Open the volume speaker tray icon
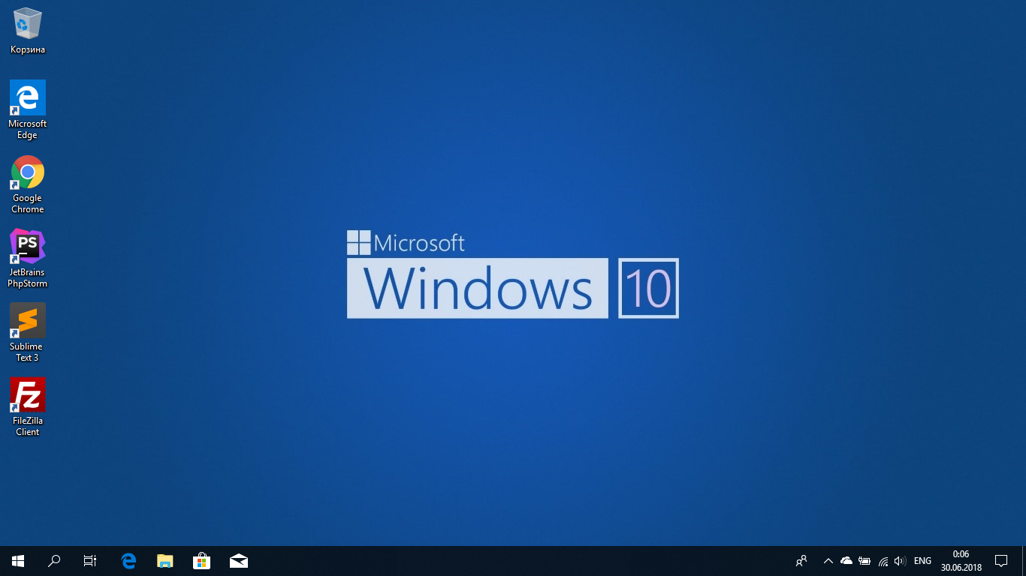 [x=901, y=560]
